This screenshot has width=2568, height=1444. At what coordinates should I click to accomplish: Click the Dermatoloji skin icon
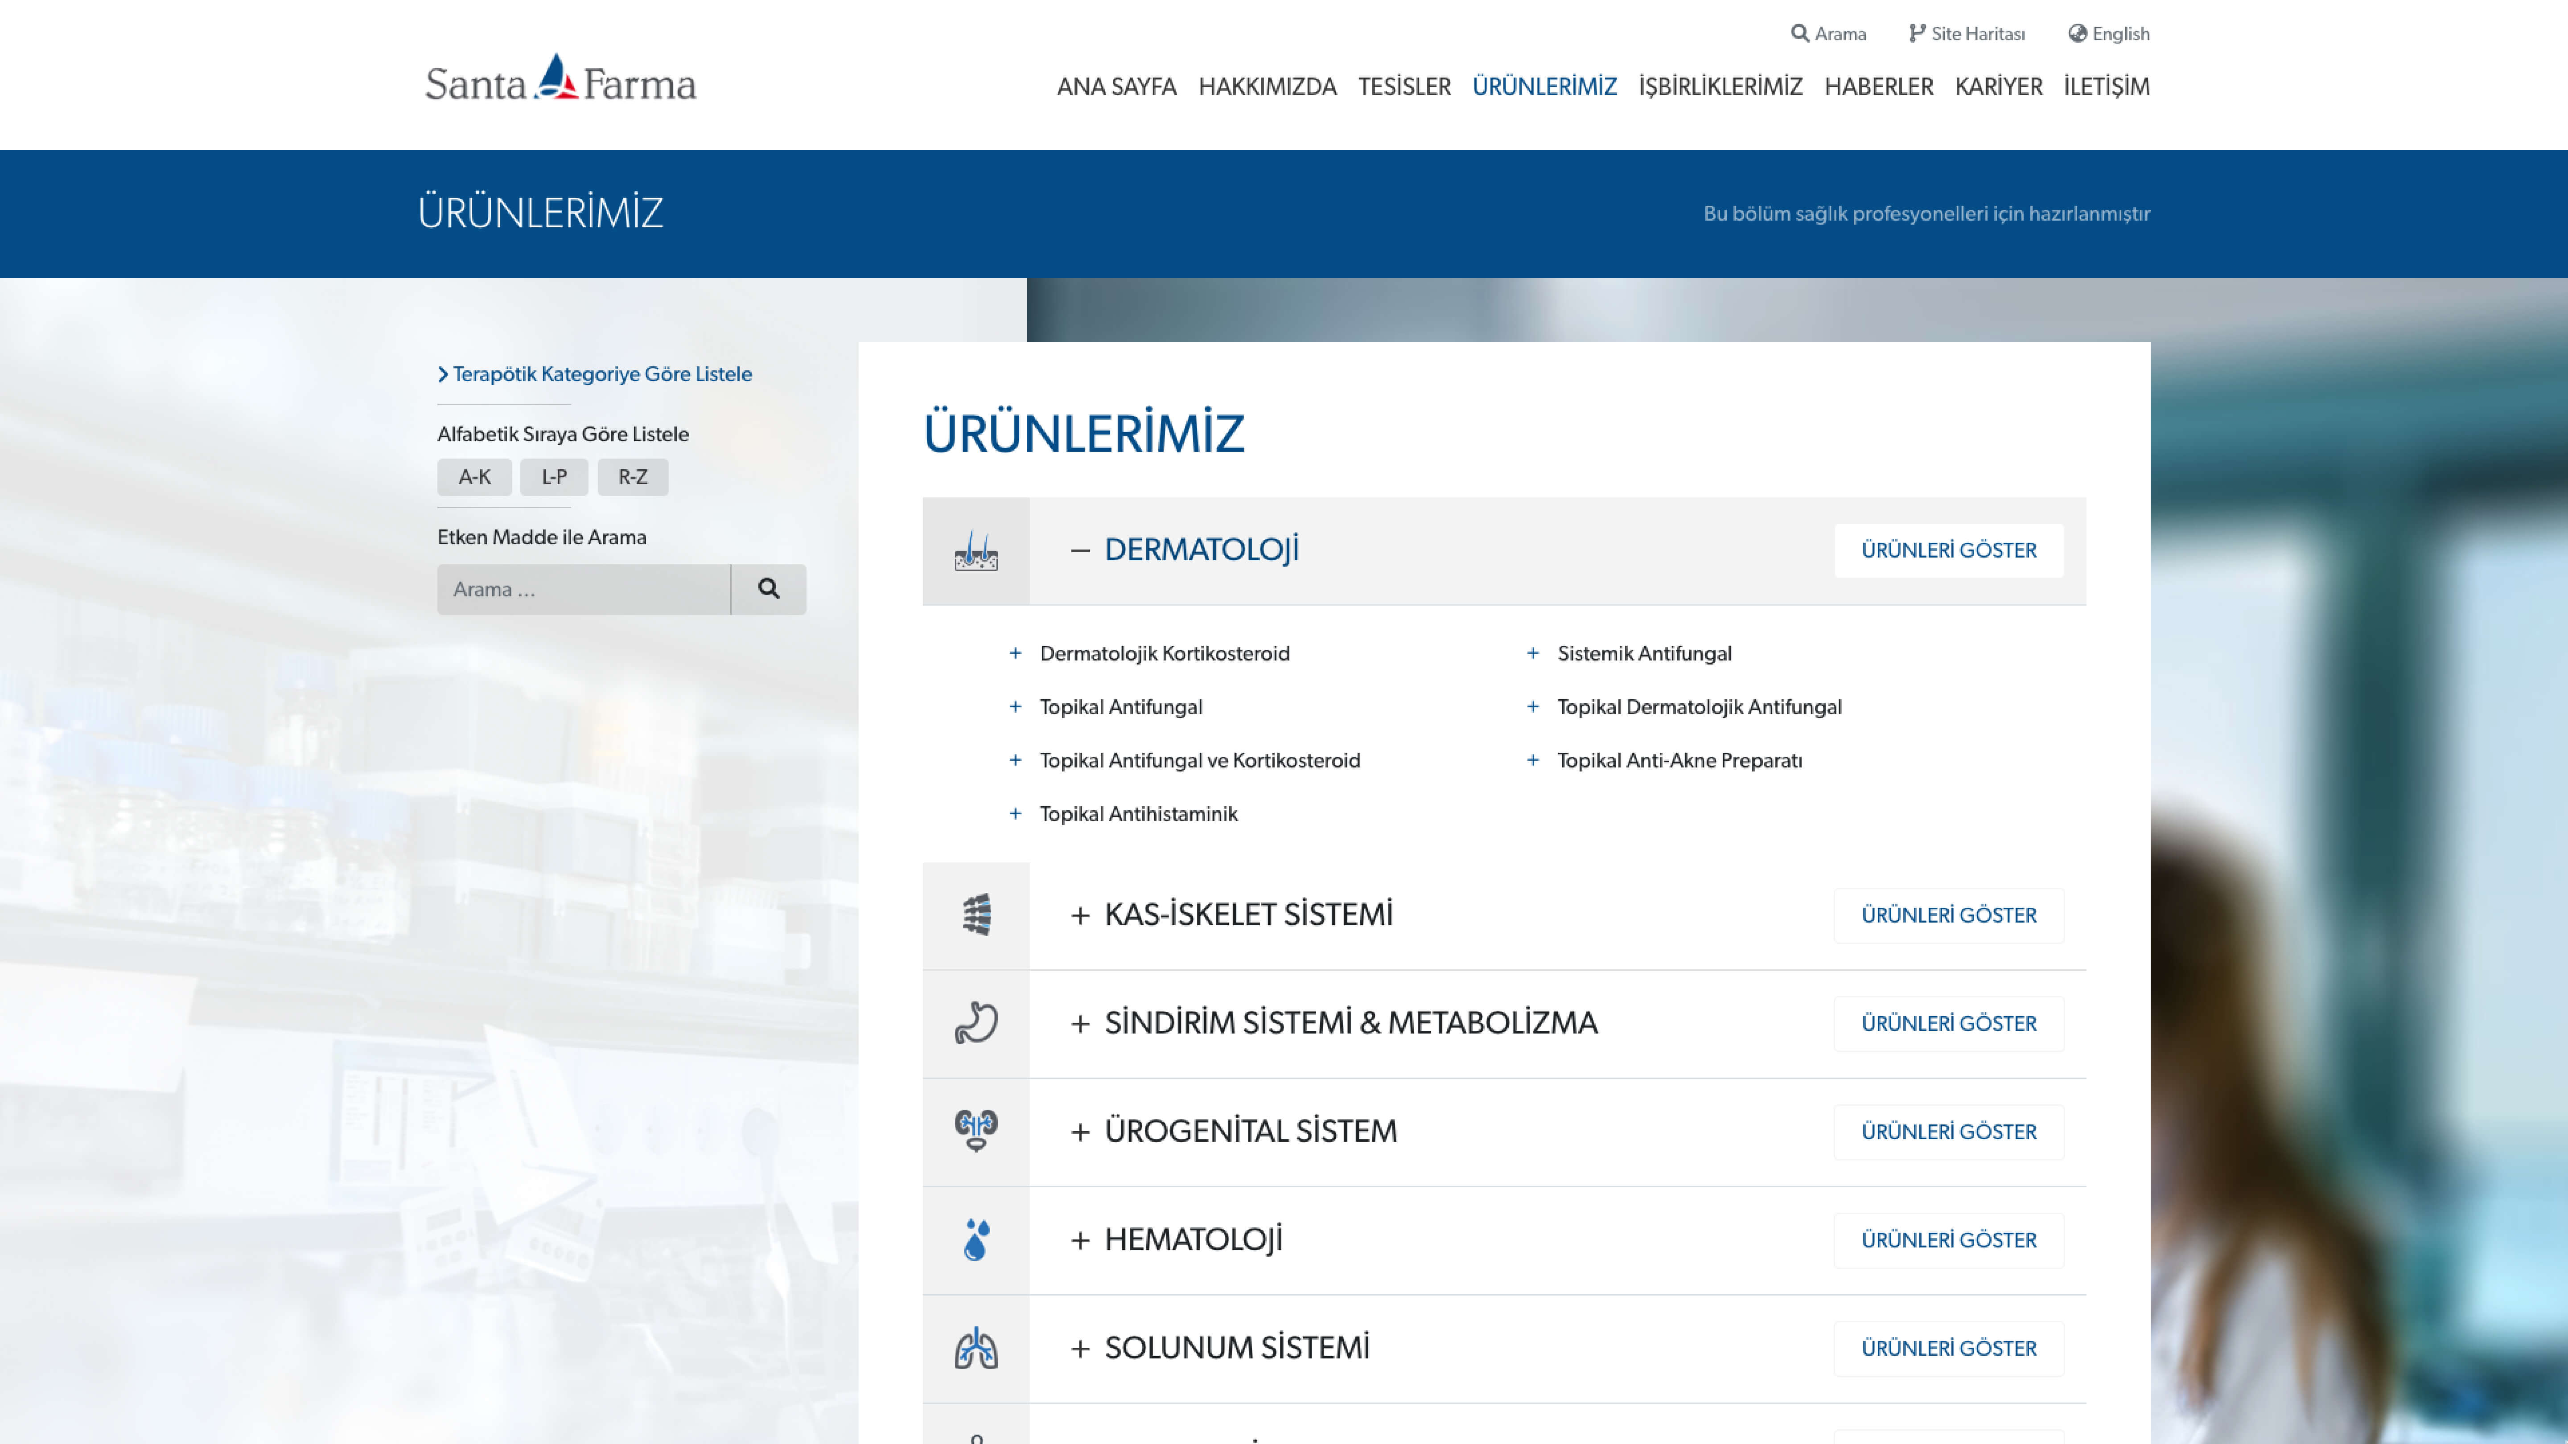pos(976,551)
